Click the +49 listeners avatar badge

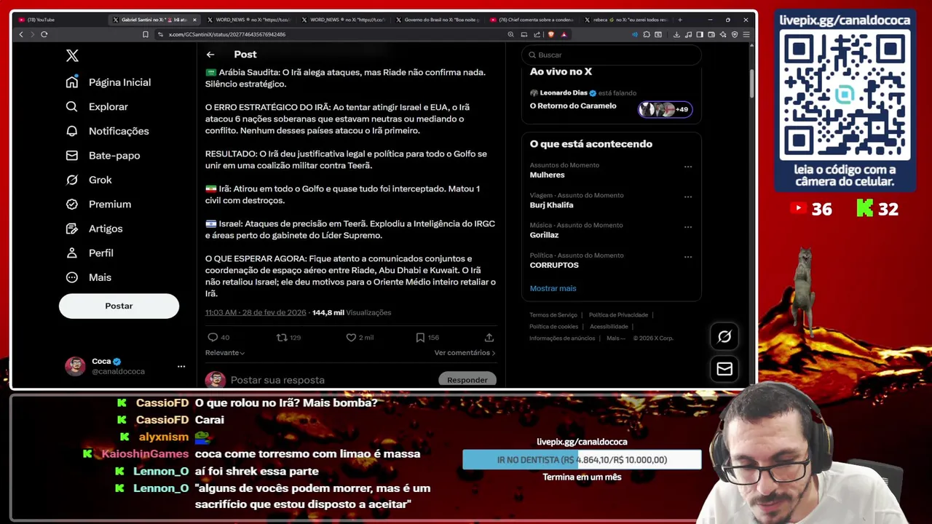click(x=665, y=109)
